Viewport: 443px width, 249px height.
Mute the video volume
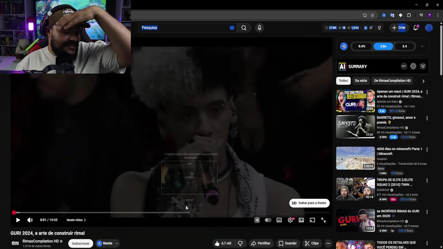click(x=30, y=220)
